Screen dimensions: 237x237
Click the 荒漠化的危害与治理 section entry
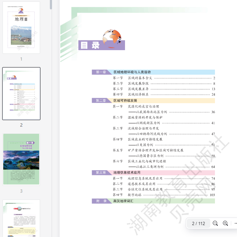coord(143,106)
